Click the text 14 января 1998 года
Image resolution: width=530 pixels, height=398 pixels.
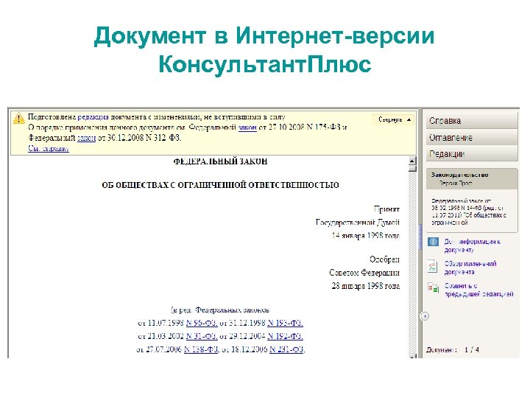click(366, 236)
